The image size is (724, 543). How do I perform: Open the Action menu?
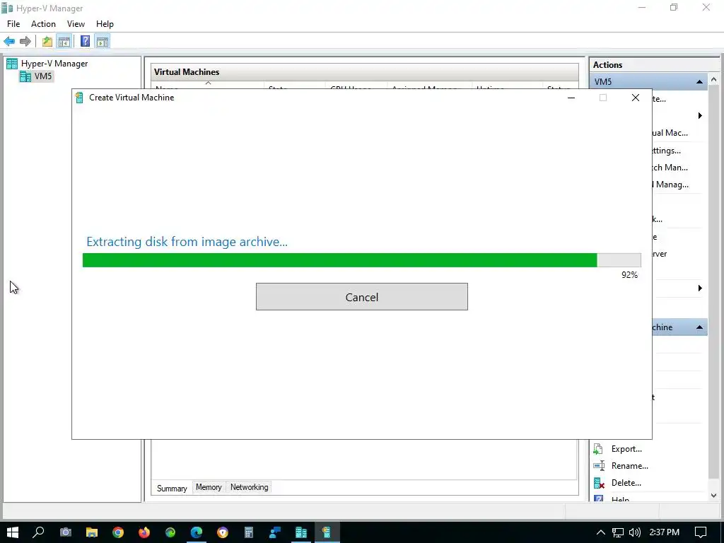[x=43, y=24]
